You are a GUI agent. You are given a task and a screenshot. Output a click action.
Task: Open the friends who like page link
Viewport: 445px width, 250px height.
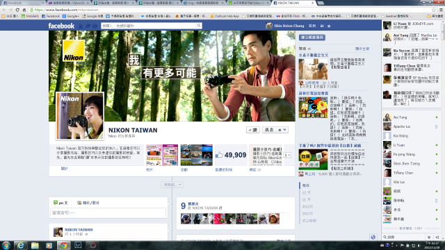click(193, 203)
